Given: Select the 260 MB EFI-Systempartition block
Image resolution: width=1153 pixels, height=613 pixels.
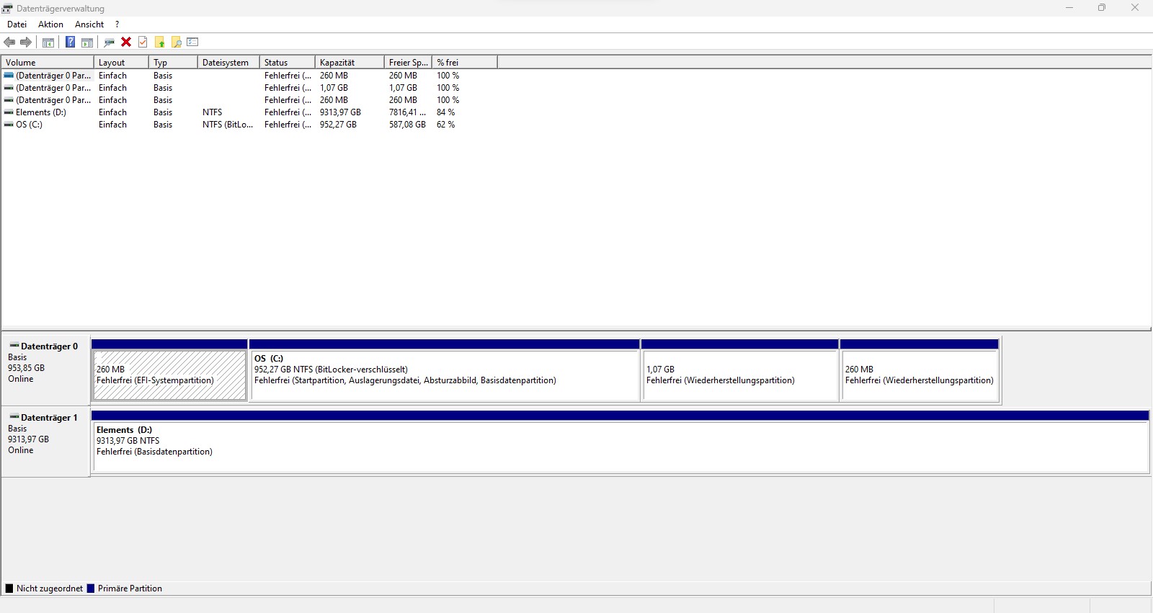Looking at the screenshot, I should [169, 375].
